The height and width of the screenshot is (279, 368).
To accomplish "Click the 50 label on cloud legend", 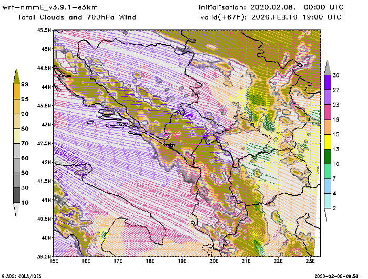I will 25,173.
